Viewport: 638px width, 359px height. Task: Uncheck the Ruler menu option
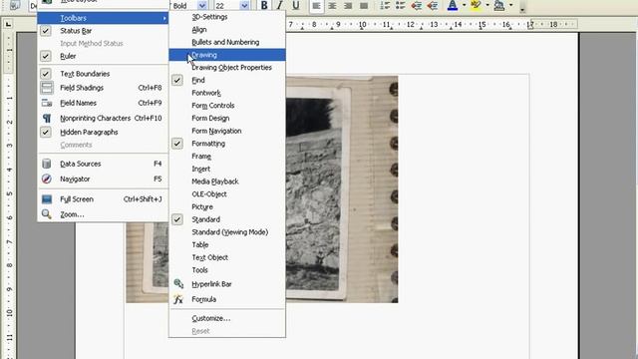click(103, 56)
